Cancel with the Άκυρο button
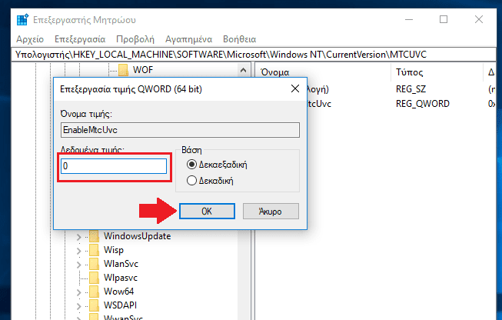502x320 pixels. (271, 211)
